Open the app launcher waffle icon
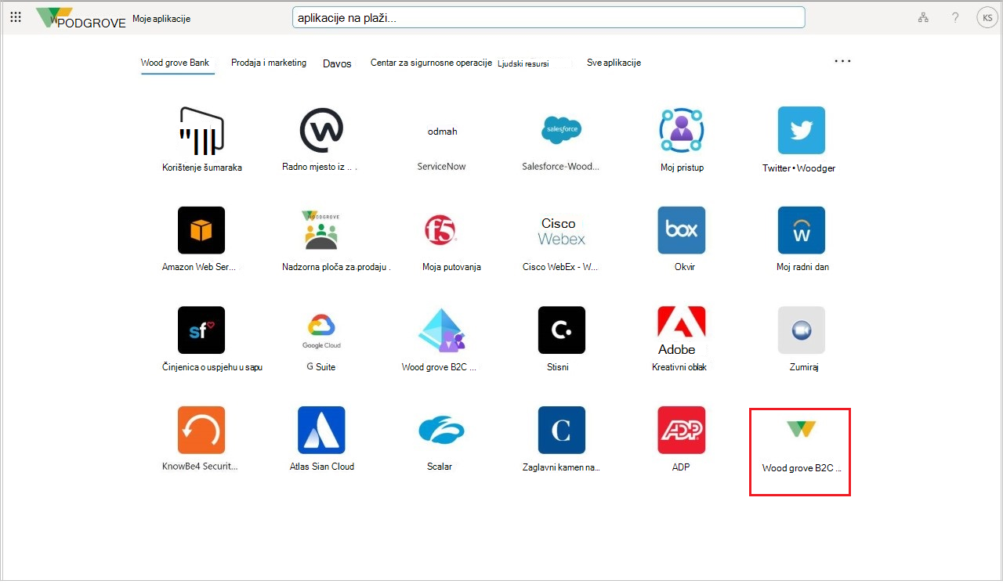 pyautogui.click(x=16, y=17)
